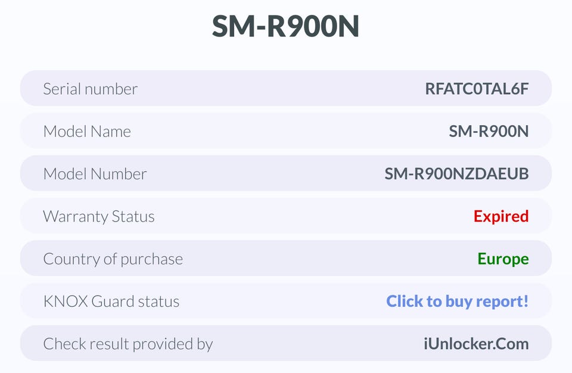Click empty middle of Warranty Status row
572x373 pixels.
[310, 216]
